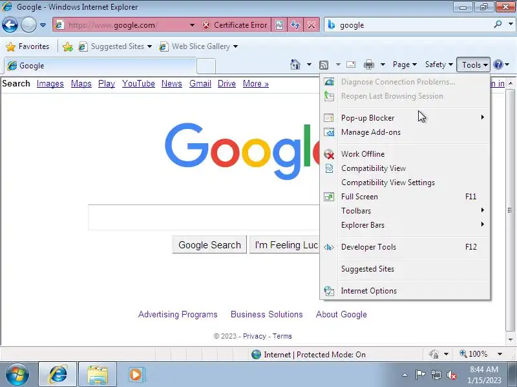
Task: Toggle Compatibility View menu item
Action: [405, 168]
